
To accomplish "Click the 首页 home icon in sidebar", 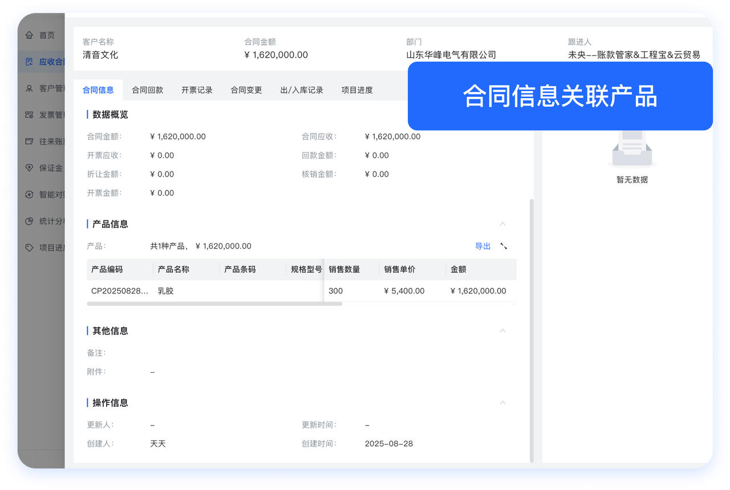I will (x=30, y=35).
